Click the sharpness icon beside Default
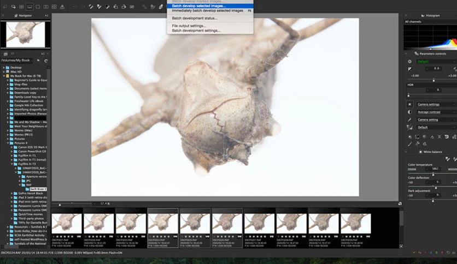Viewport: 457px width, 264px height. pyautogui.click(x=410, y=127)
